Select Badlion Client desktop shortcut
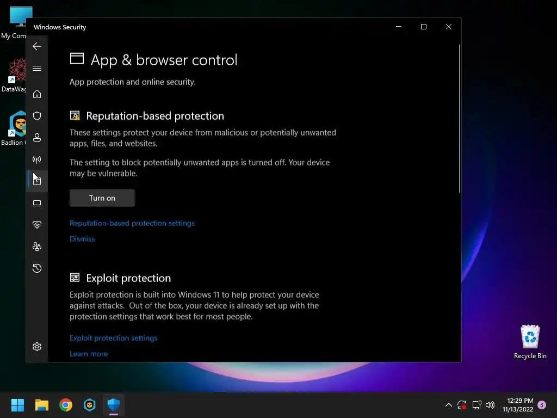 tap(14, 128)
